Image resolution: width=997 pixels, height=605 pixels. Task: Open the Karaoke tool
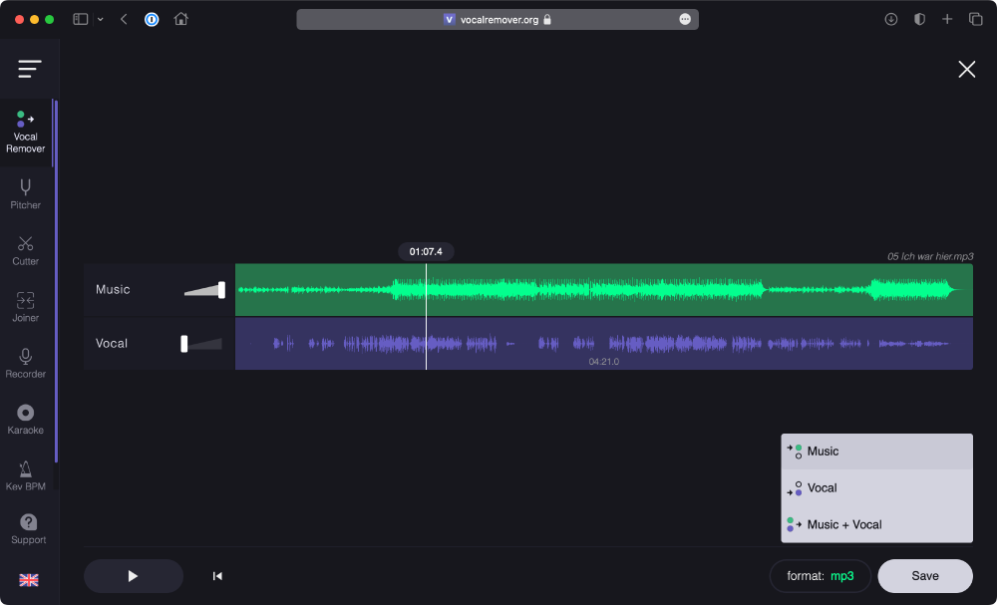(x=26, y=420)
